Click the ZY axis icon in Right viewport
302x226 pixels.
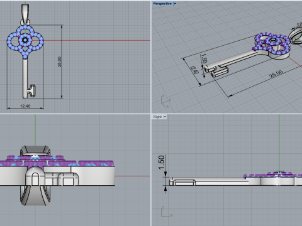point(166,212)
